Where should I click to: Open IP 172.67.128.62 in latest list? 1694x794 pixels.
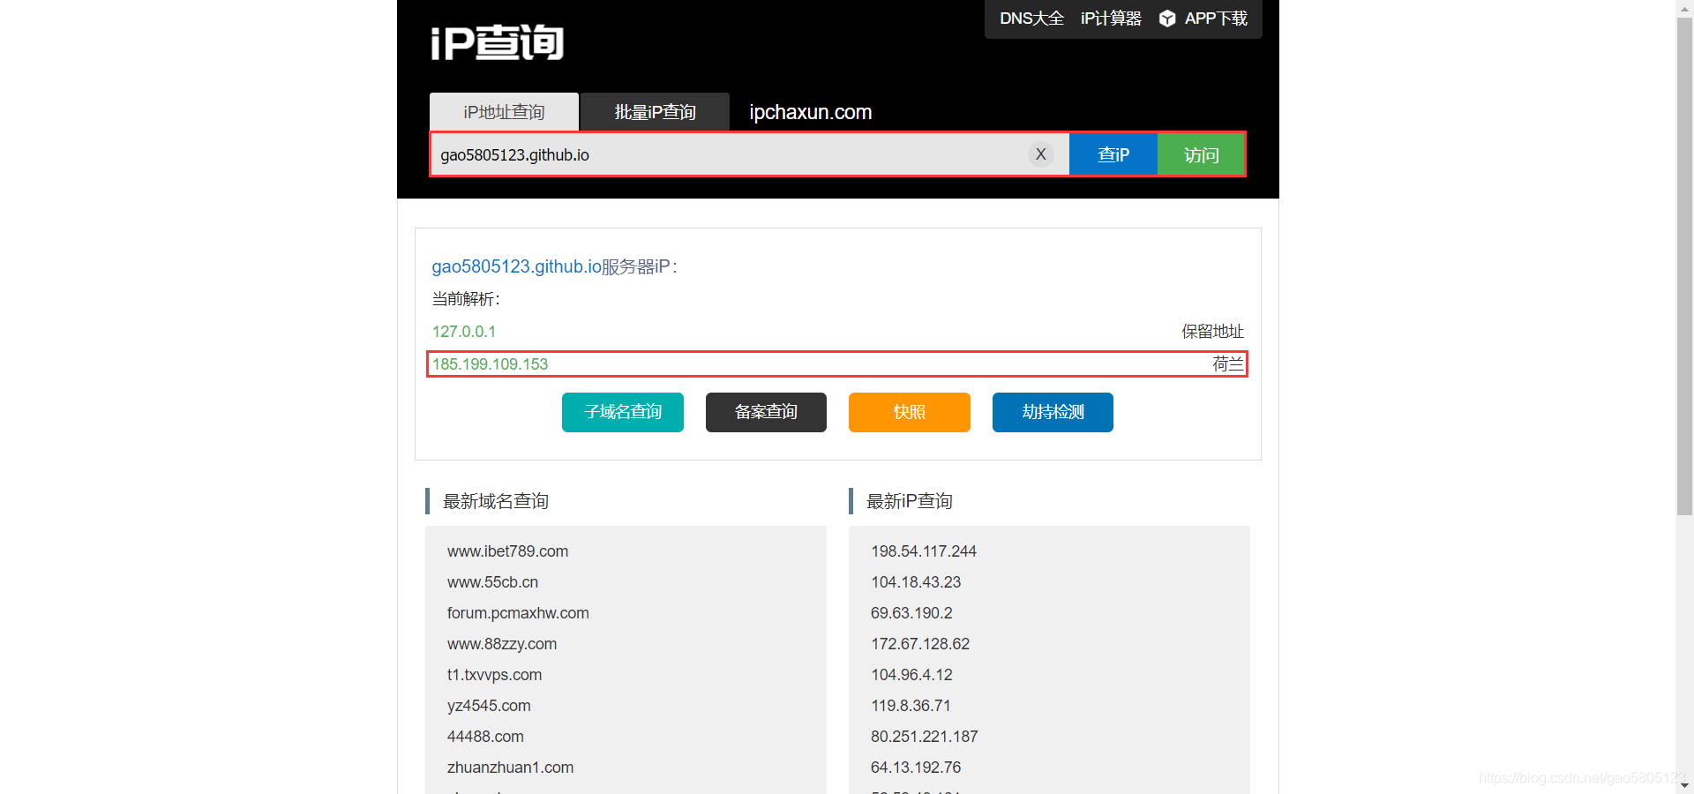coord(920,644)
